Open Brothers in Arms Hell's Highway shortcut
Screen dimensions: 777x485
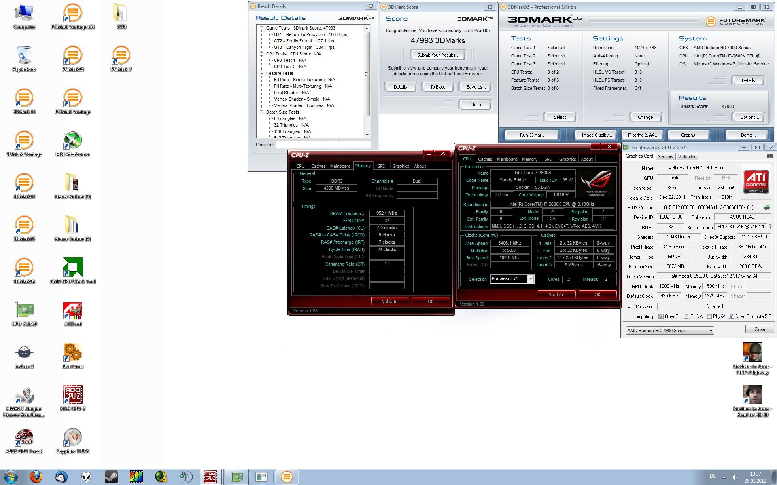[x=752, y=359]
